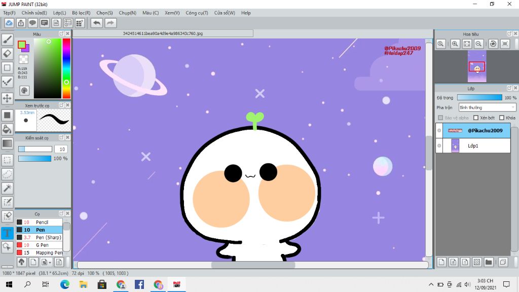Select the Operation object tool
The width and height of the screenshot is (519, 292).
tap(7, 247)
